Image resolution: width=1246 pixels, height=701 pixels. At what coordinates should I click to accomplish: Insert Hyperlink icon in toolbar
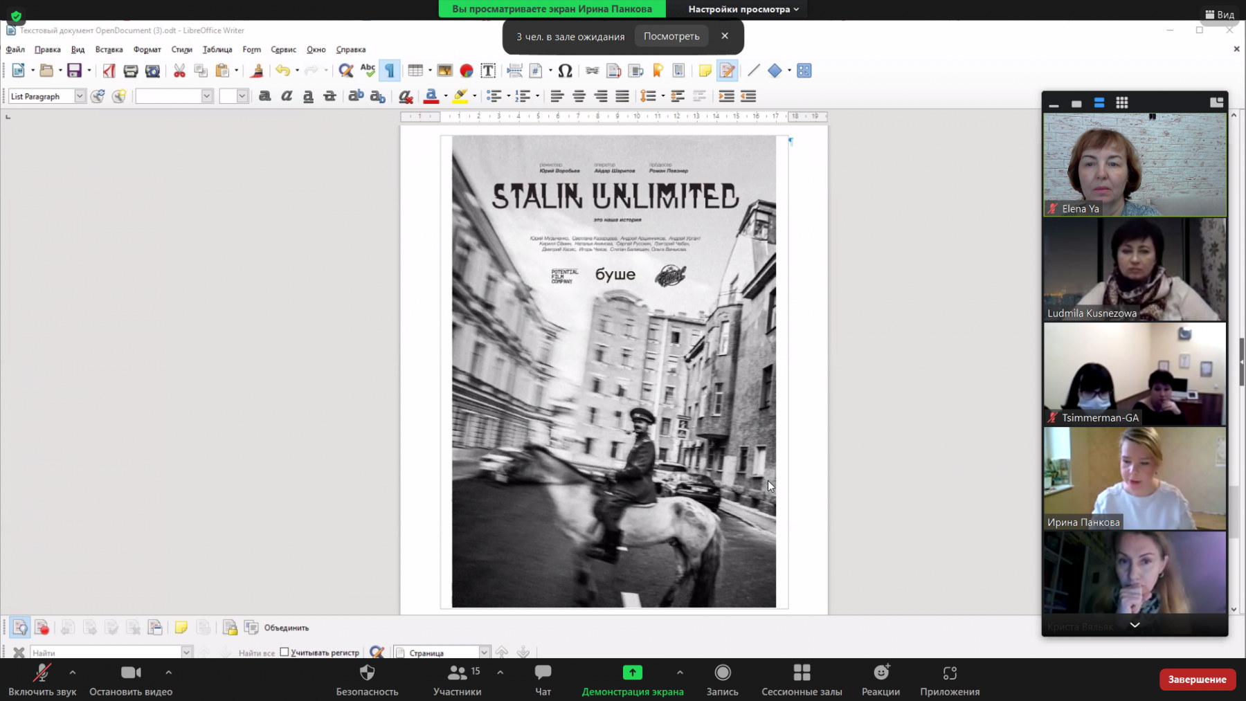click(592, 71)
